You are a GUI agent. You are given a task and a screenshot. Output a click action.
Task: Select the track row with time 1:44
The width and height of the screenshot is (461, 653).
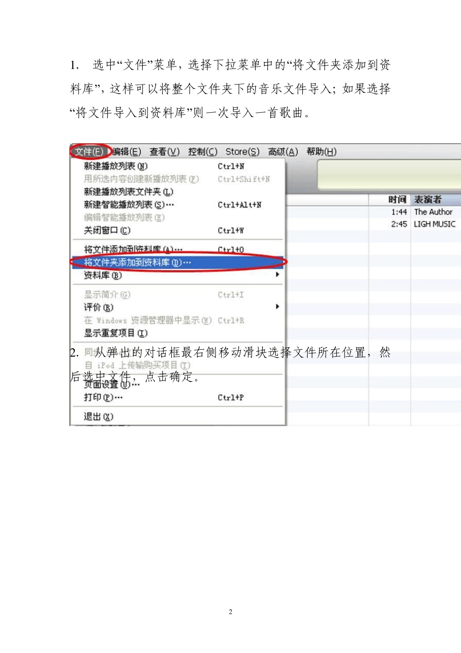(374, 212)
